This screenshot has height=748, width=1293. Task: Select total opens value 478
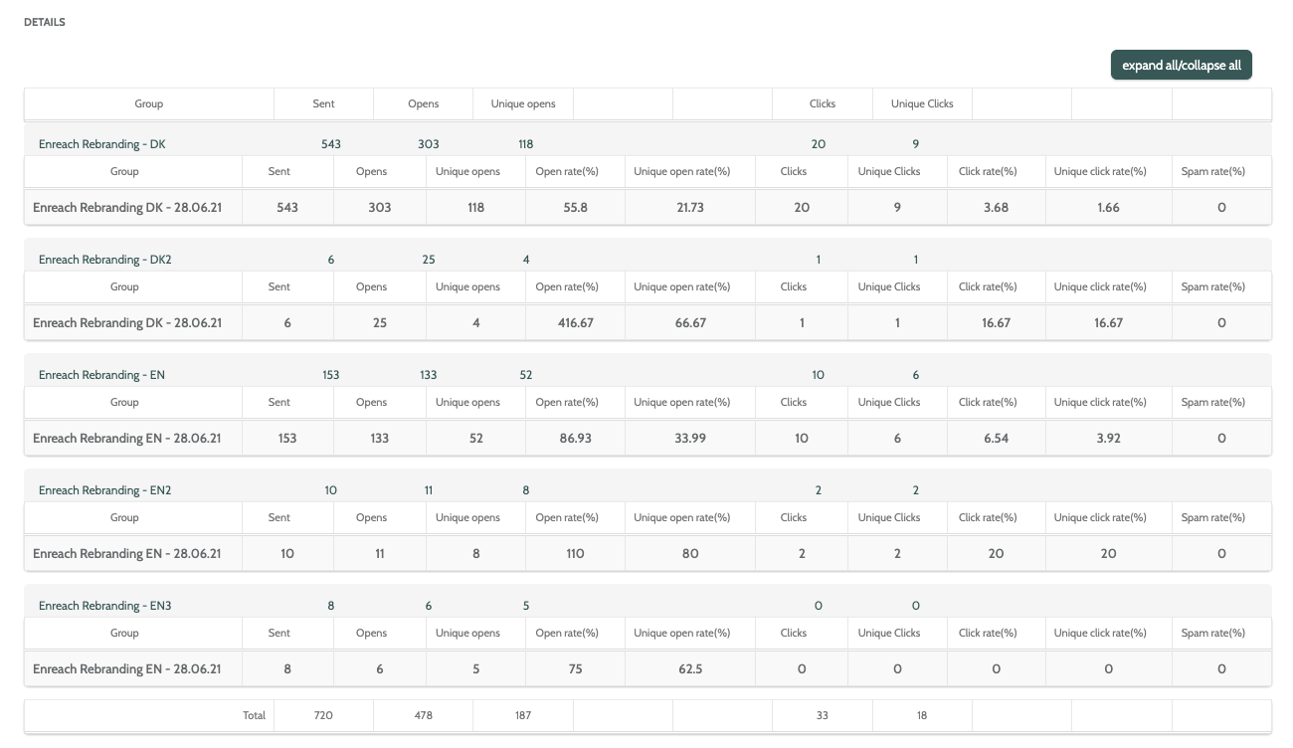click(x=423, y=715)
